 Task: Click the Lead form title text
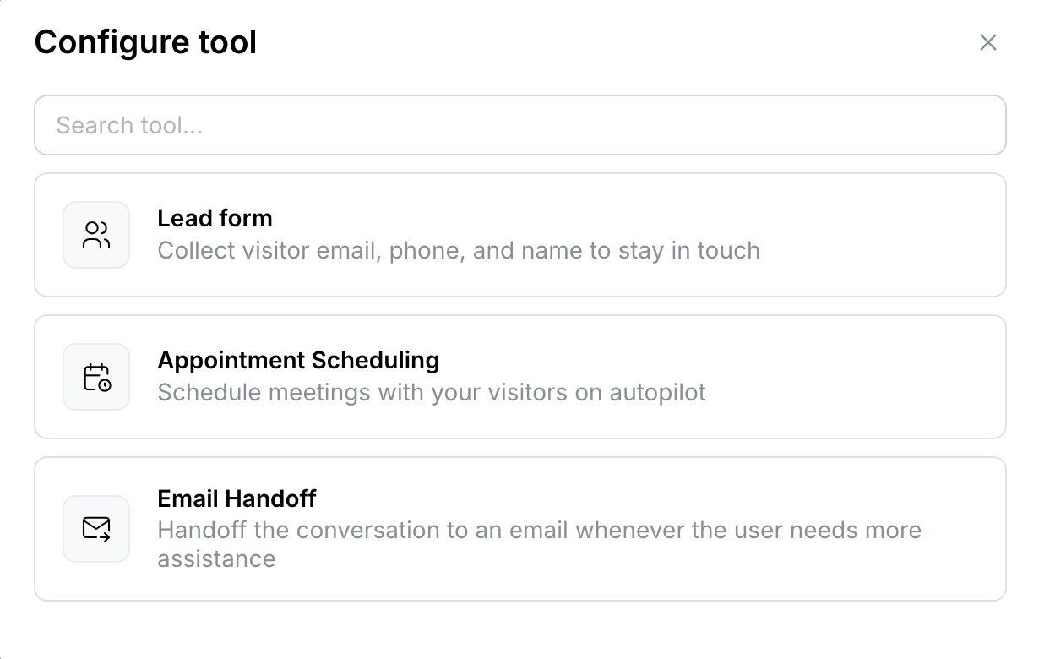click(215, 218)
